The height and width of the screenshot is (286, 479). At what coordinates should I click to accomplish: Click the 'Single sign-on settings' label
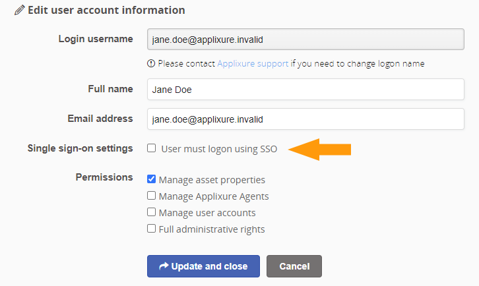tap(80, 148)
